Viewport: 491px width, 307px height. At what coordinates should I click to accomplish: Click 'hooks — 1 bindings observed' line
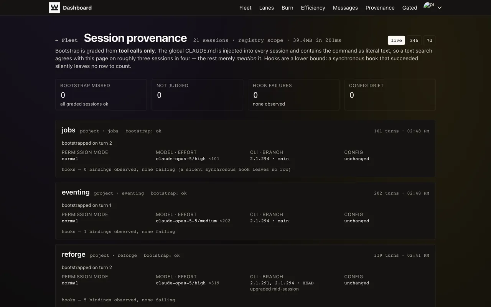(118, 231)
